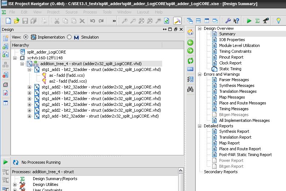Click the green back arrow in summary sidebar
286x191 pixels.
pyautogui.click(x=190, y=43)
